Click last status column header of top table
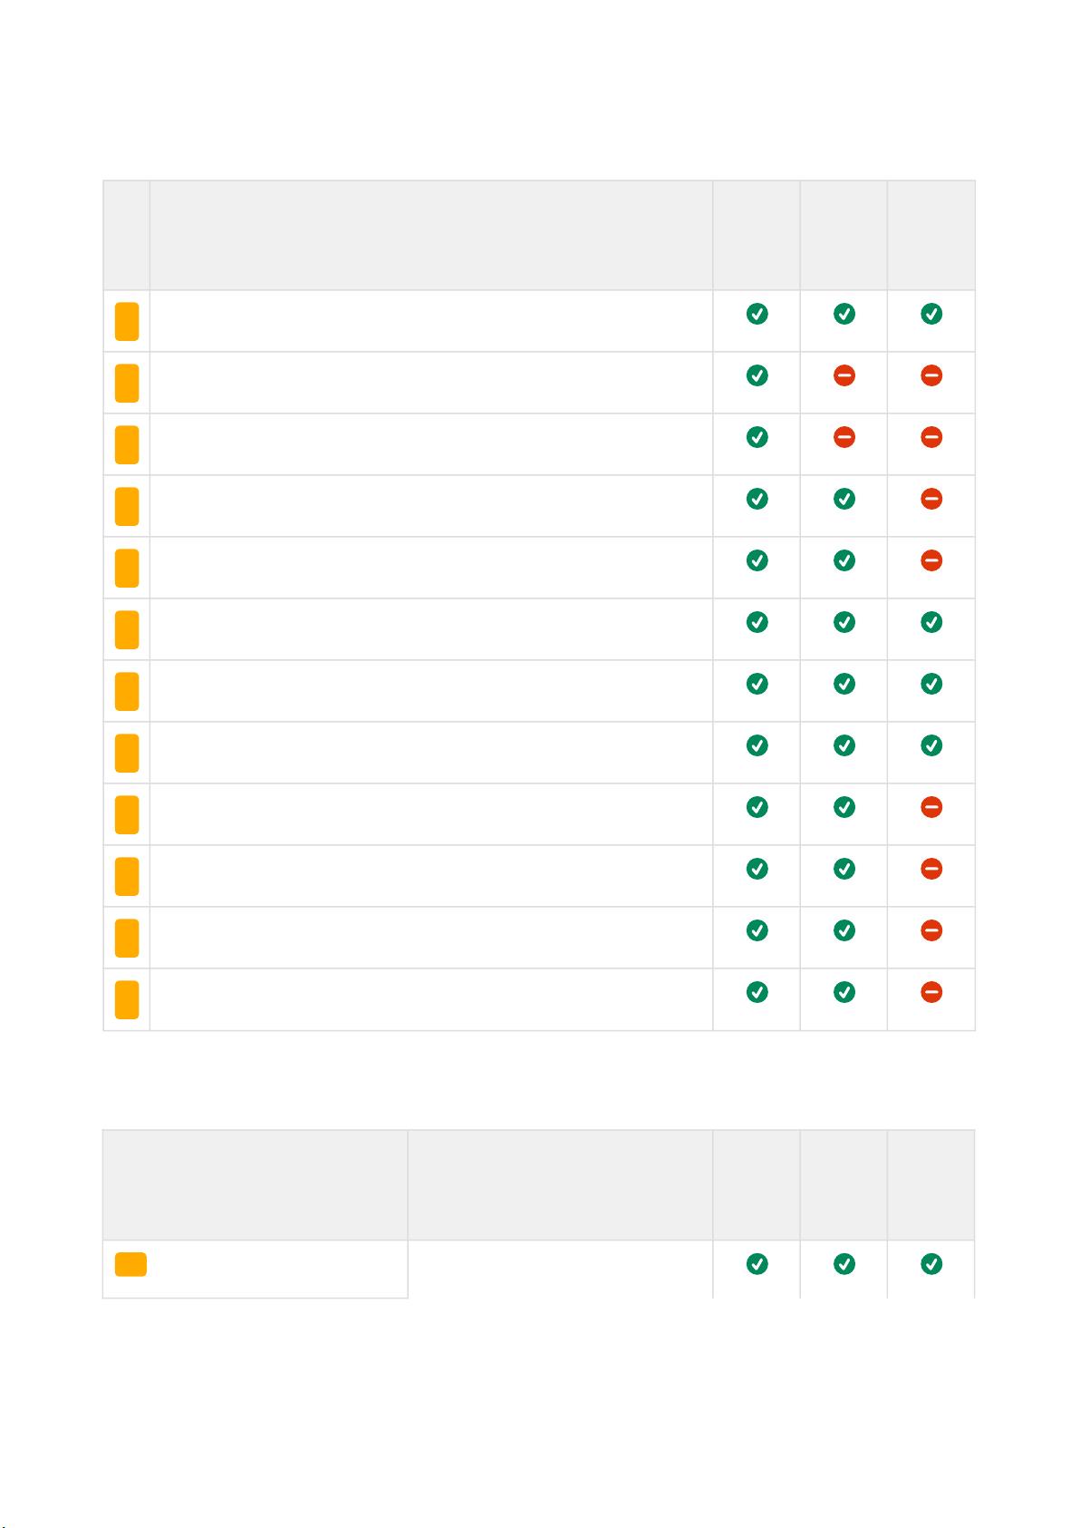 [931, 235]
